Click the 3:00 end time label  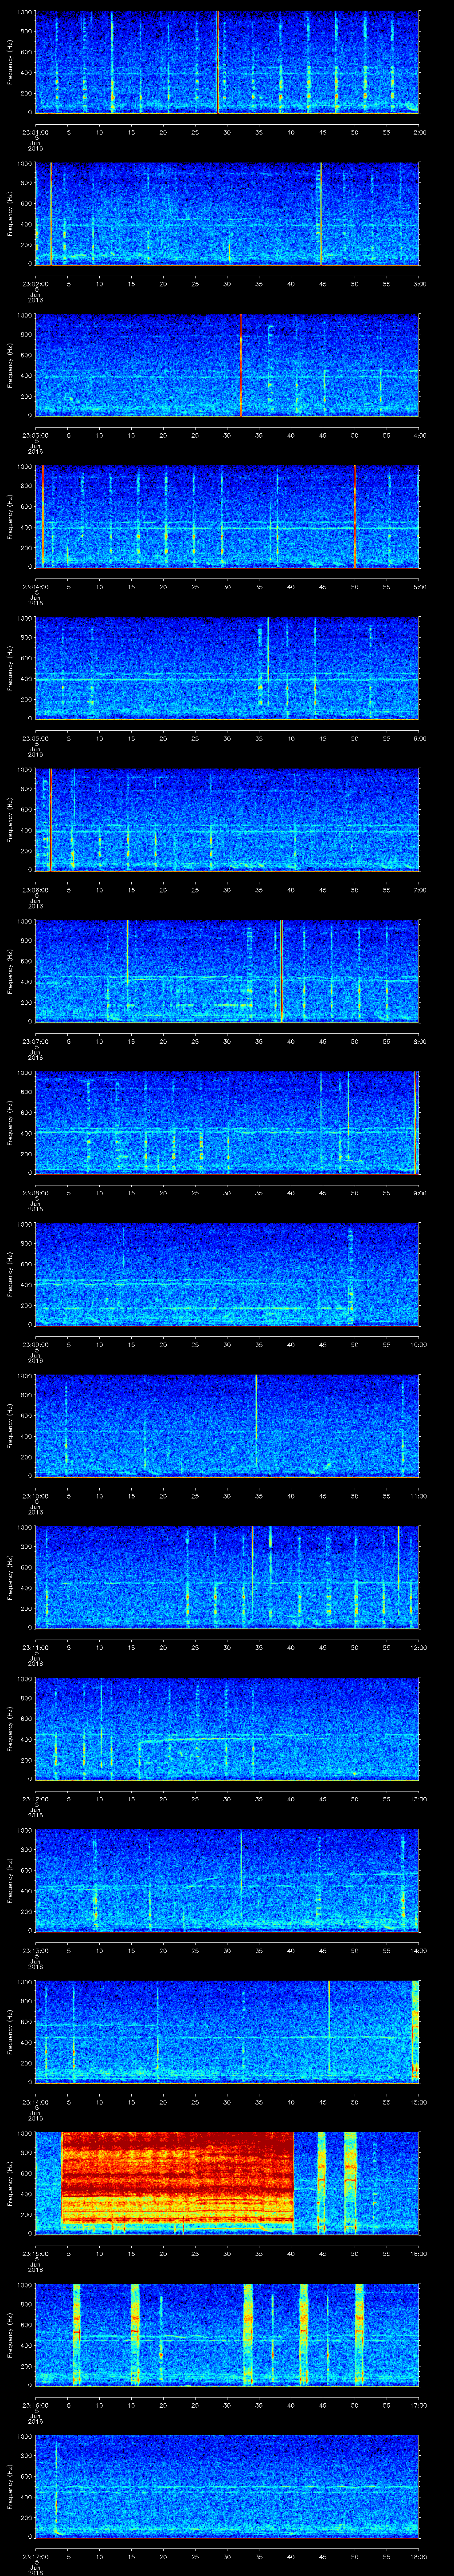pyautogui.click(x=419, y=284)
